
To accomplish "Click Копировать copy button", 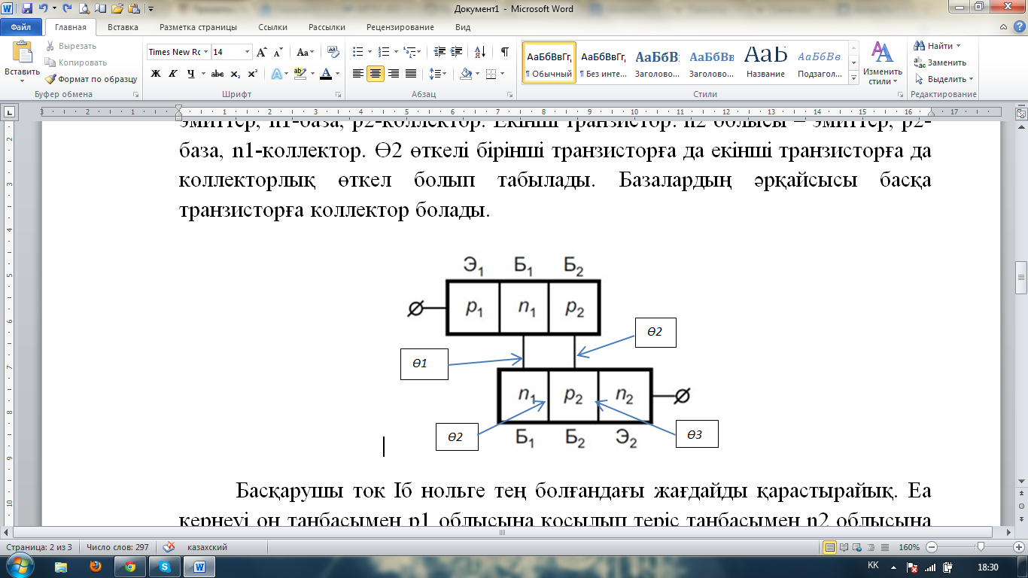I will 75,62.
